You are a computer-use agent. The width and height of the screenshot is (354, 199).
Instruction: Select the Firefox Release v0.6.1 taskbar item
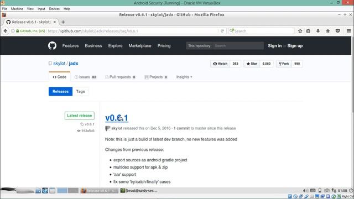point(100,191)
